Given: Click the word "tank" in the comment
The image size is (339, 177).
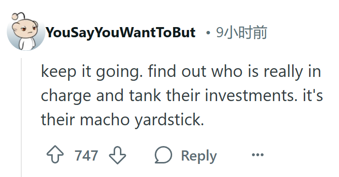Looking at the screenshot, I should click(145, 95).
